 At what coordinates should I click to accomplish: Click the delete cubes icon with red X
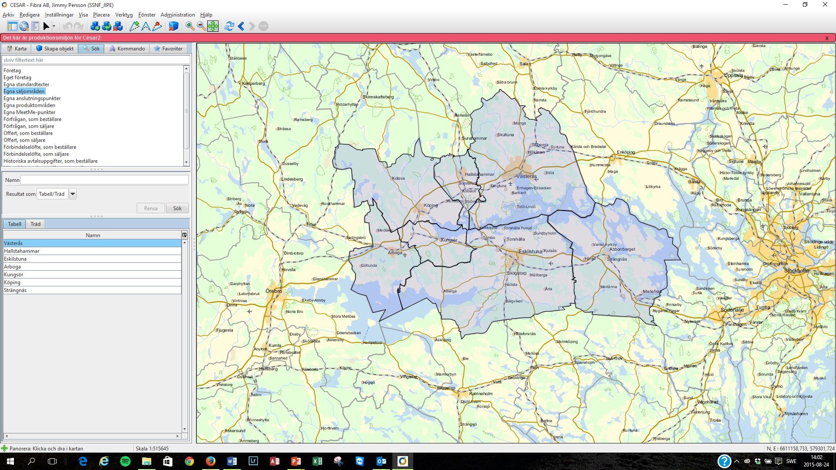[x=118, y=26]
